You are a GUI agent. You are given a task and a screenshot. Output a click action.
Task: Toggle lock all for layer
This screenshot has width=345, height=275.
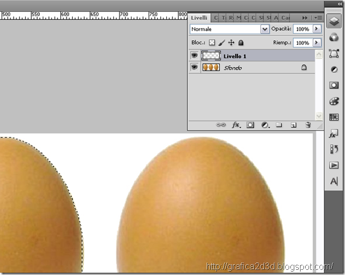click(x=241, y=43)
